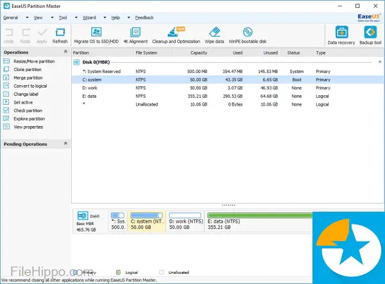Click the Merge partition link
The image size is (385, 284).
point(28,78)
